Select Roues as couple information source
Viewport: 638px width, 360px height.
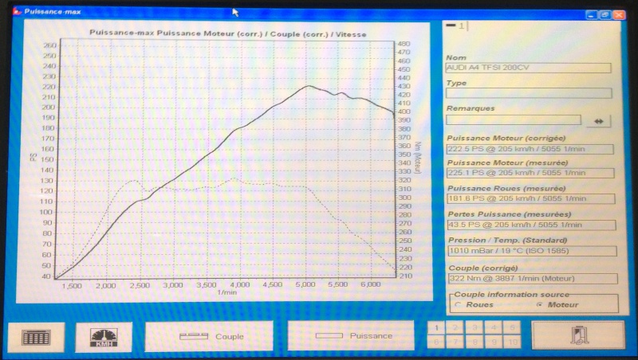coord(458,304)
